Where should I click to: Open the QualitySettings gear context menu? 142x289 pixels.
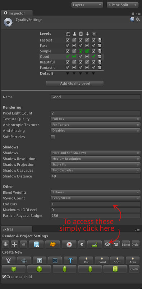point(138,20)
